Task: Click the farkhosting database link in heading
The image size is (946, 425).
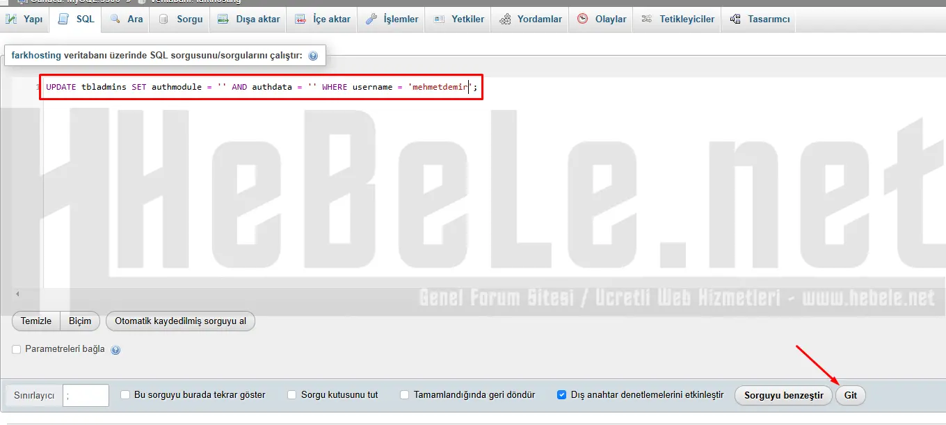Action: 36,55
